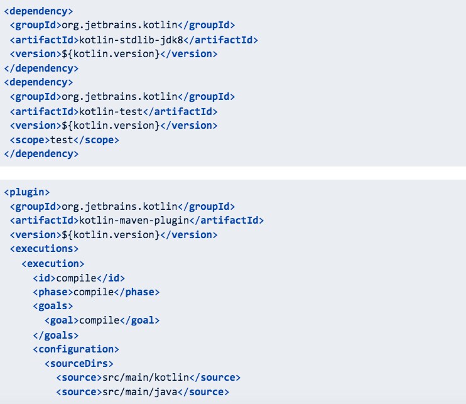Click the kotlin-stdlib-jdk8 artifactId text

click(x=131, y=40)
